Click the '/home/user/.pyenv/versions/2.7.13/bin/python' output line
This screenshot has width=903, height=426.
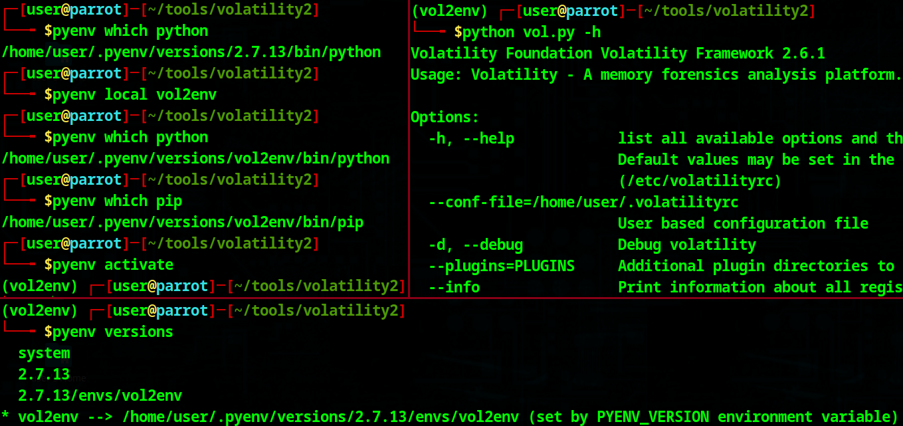point(191,52)
